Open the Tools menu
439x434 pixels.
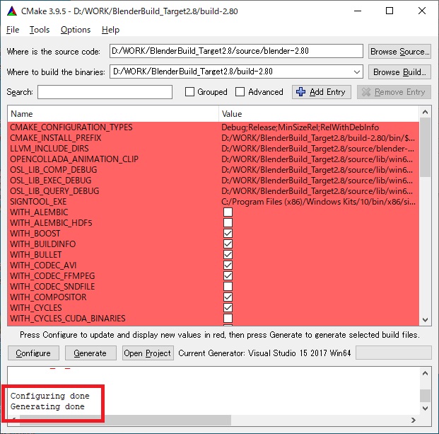pos(40,30)
